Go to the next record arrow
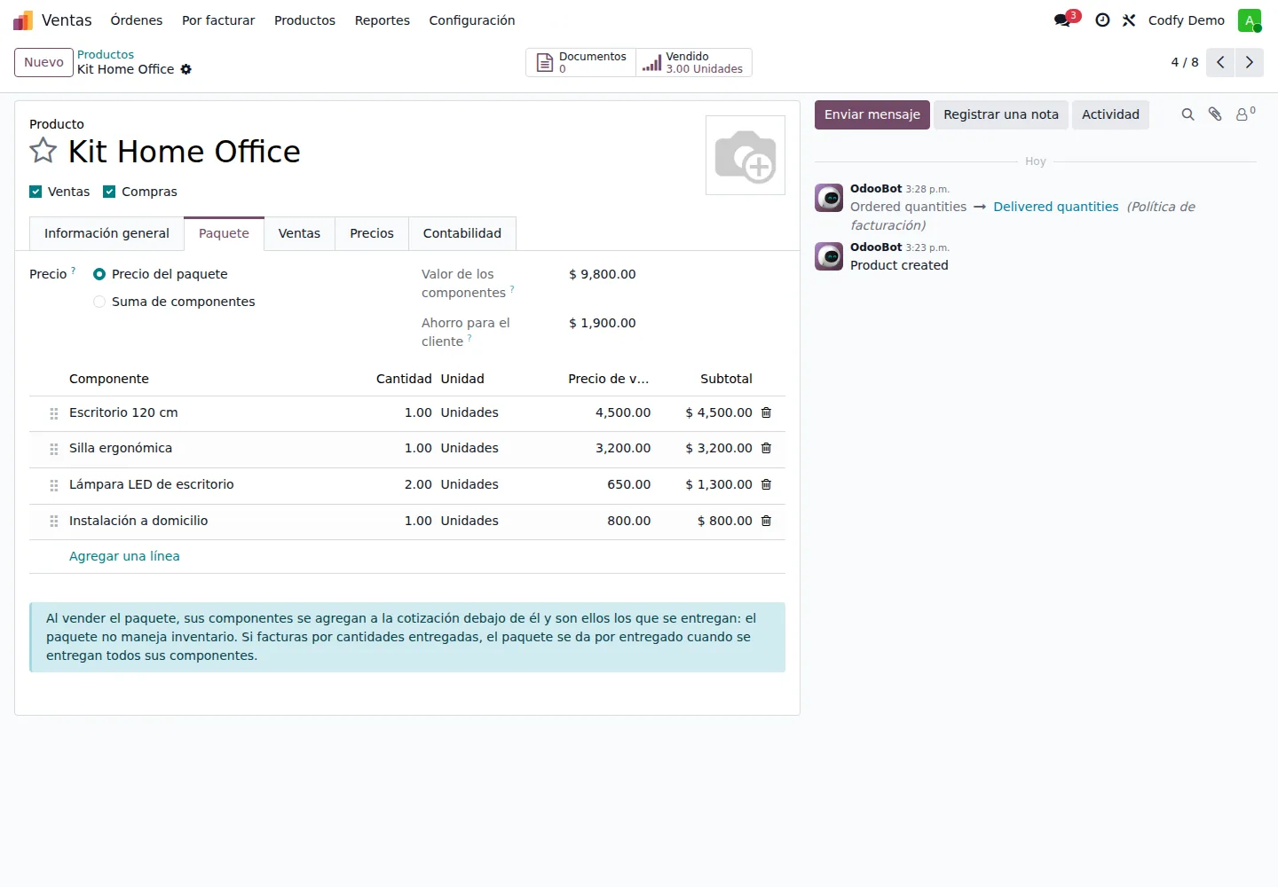 [1250, 62]
